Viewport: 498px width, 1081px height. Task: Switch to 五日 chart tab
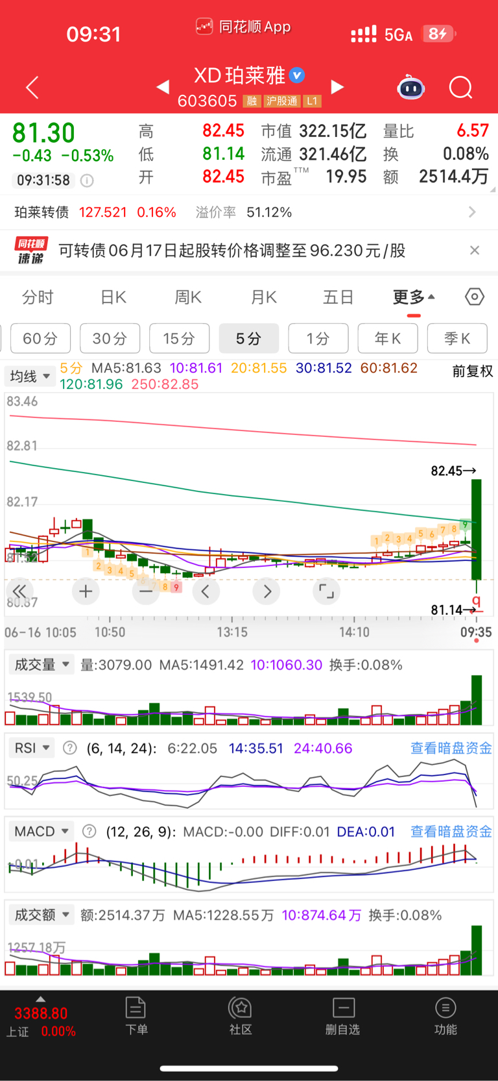[x=338, y=297]
